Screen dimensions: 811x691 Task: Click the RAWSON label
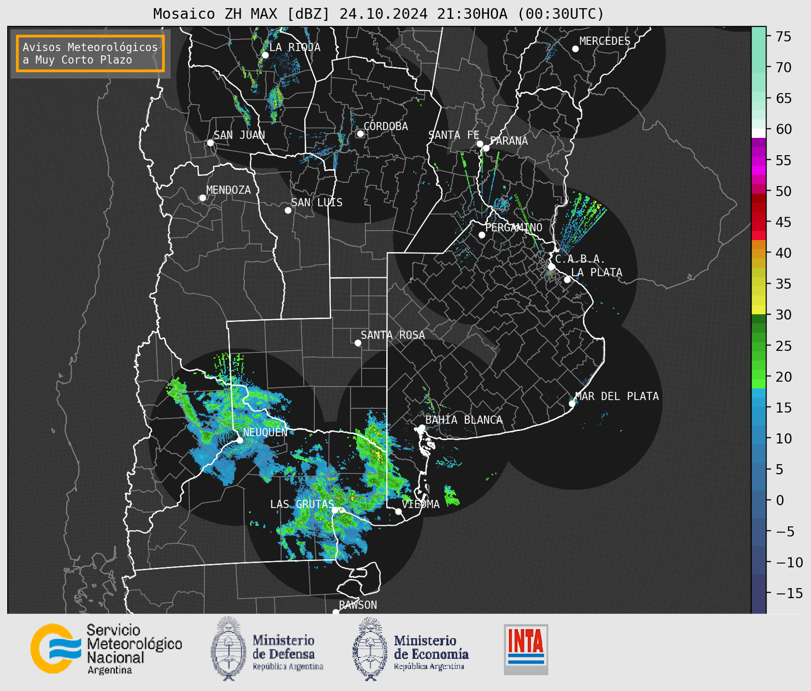coord(358,605)
